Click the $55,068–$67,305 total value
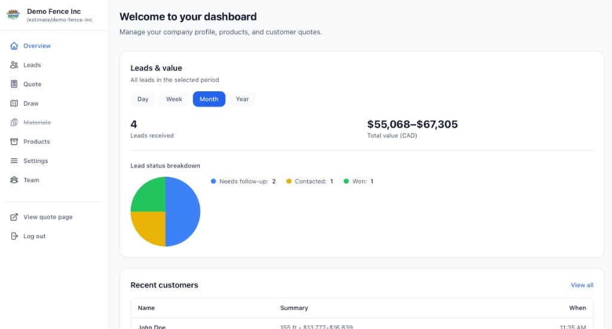 412,124
